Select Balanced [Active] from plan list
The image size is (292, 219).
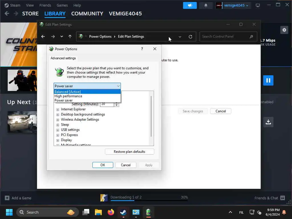click(x=87, y=92)
